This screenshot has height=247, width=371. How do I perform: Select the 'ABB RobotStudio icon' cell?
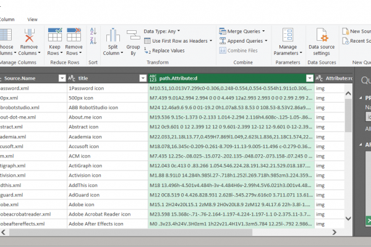(108, 107)
